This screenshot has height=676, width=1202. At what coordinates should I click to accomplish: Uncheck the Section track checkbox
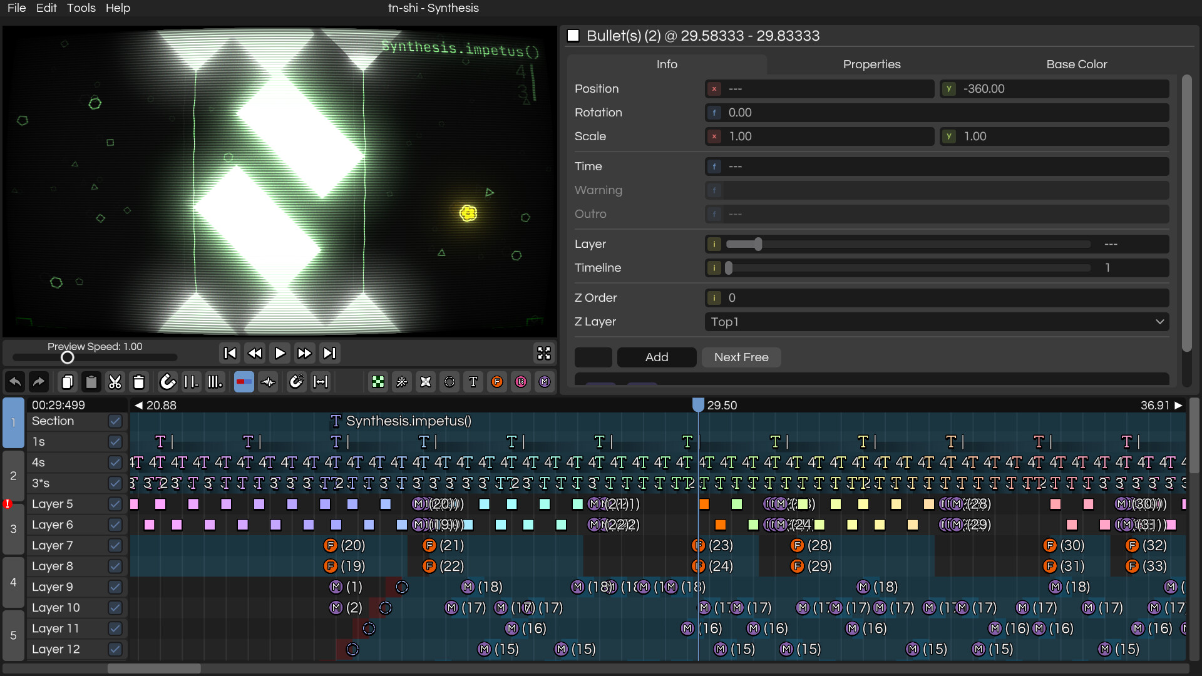point(115,421)
